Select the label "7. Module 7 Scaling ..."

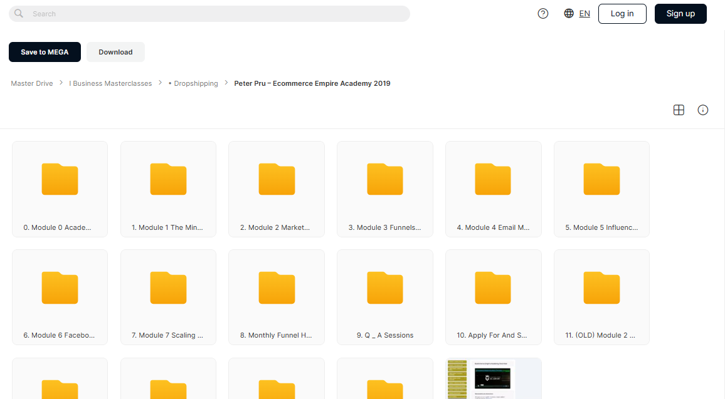tap(167, 335)
